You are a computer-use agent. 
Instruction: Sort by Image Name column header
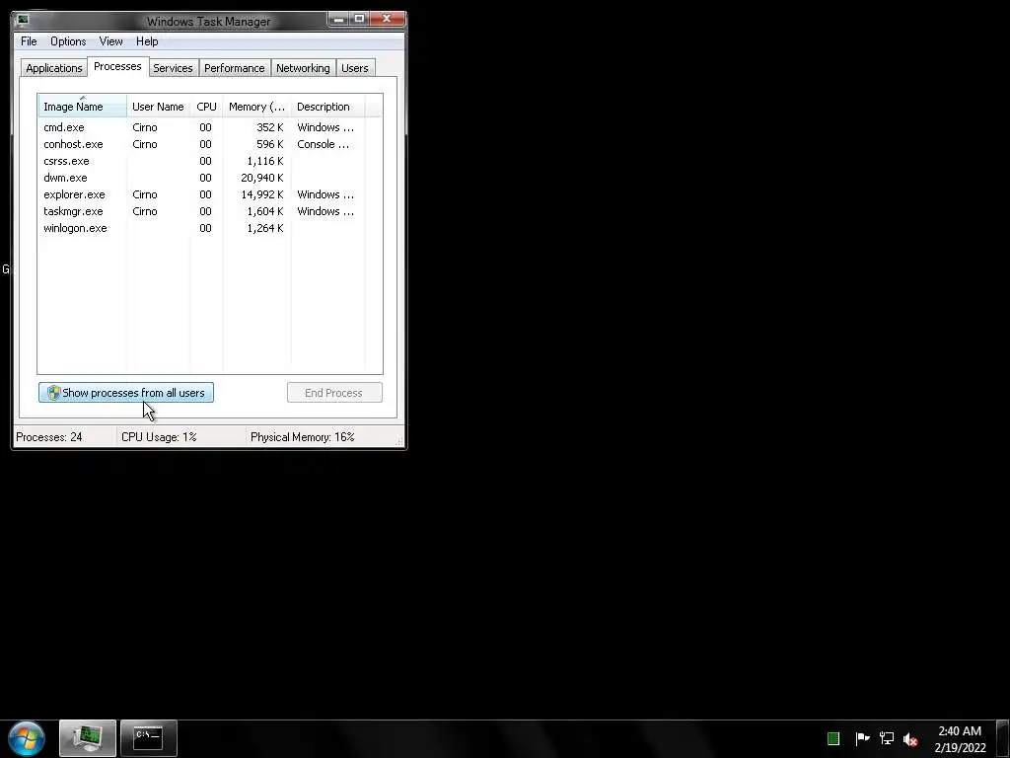(x=83, y=107)
